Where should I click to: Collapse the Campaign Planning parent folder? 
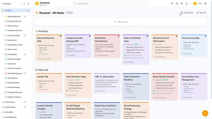tap(3, 92)
